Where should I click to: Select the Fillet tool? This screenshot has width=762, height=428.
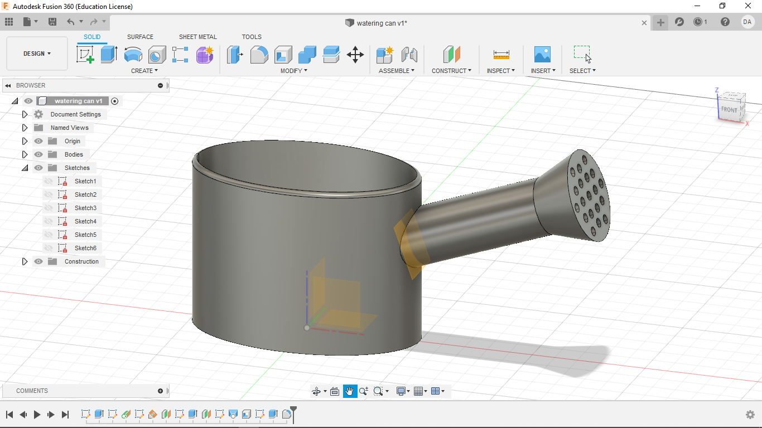pyautogui.click(x=259, y=55)
